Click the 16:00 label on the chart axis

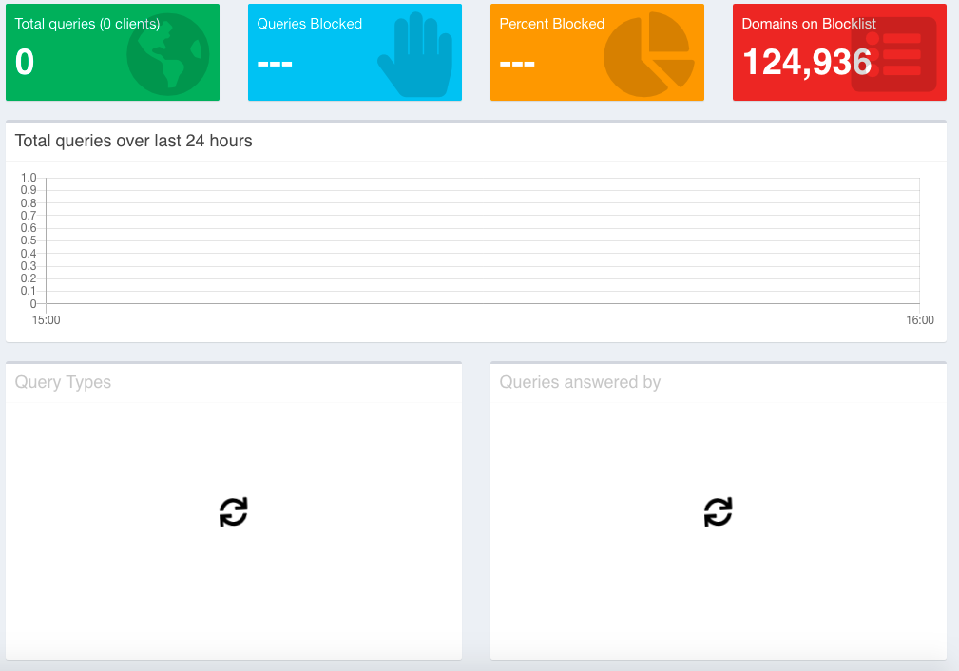pos(919,320)
